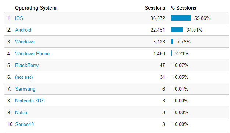The height and width of the screenshot is (133, 230).
Task: Click the iOS 55.86% blue bar
Action: coord(181,18)
